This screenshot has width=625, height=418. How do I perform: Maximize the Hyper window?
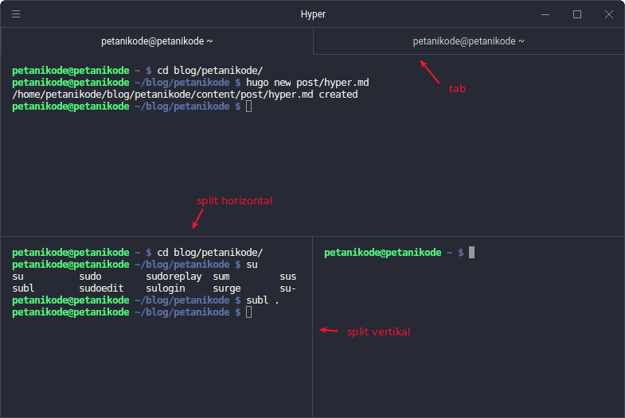tap(577, 14)
